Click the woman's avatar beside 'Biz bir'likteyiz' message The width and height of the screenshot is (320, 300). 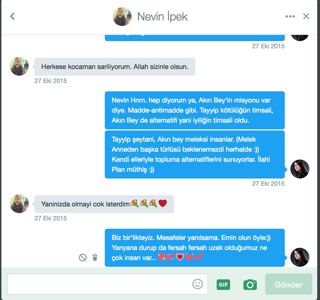pos(300,257)
